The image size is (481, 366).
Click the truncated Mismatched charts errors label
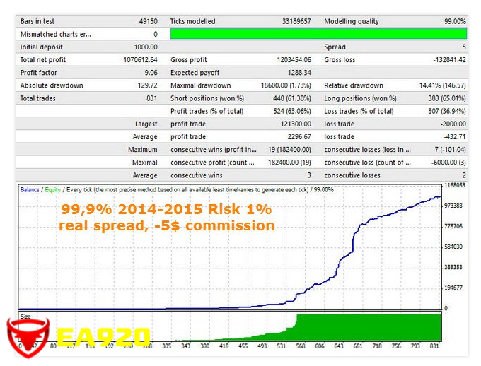point(56,34)
